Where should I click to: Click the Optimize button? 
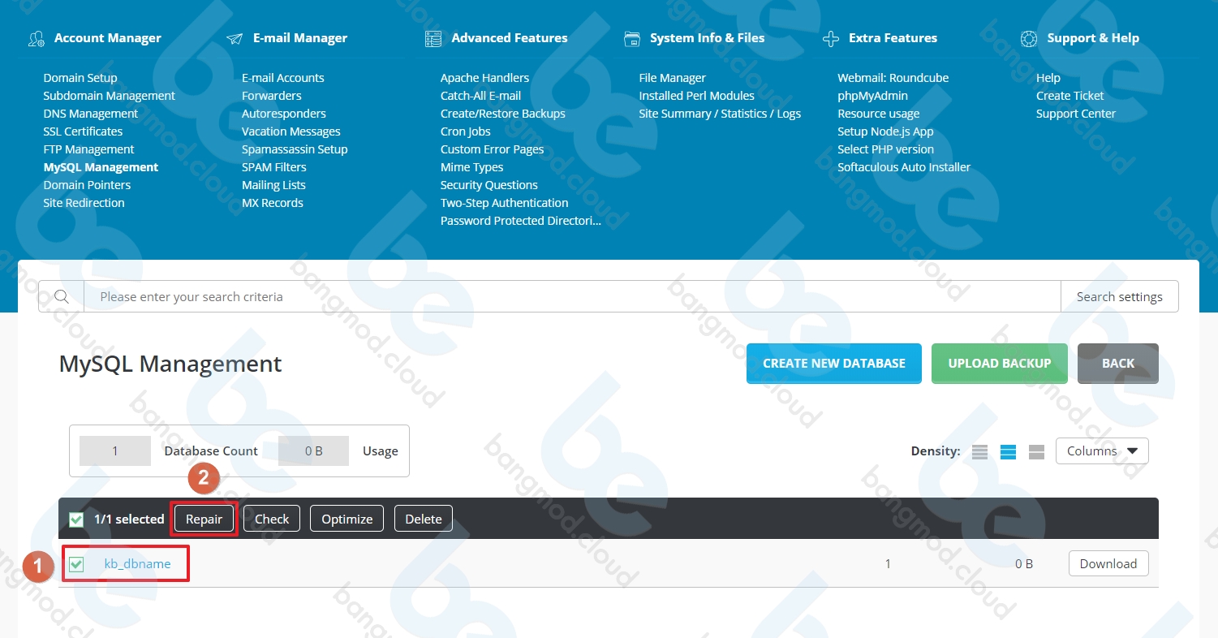coord(346,519)
